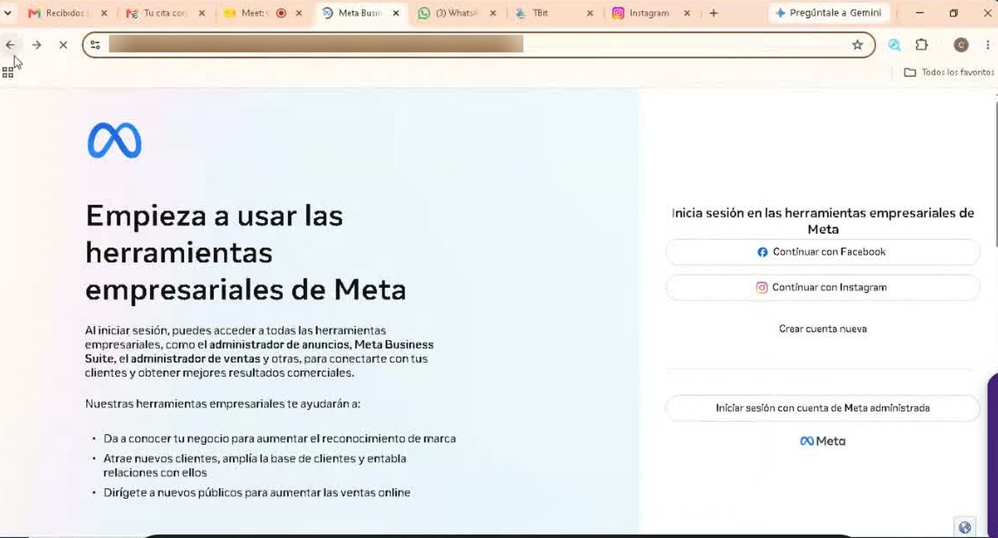This screenshot has width=998, height=538.
Task: Click bullet 'Atrae nuevos clientes'
Action: (255, 465)
